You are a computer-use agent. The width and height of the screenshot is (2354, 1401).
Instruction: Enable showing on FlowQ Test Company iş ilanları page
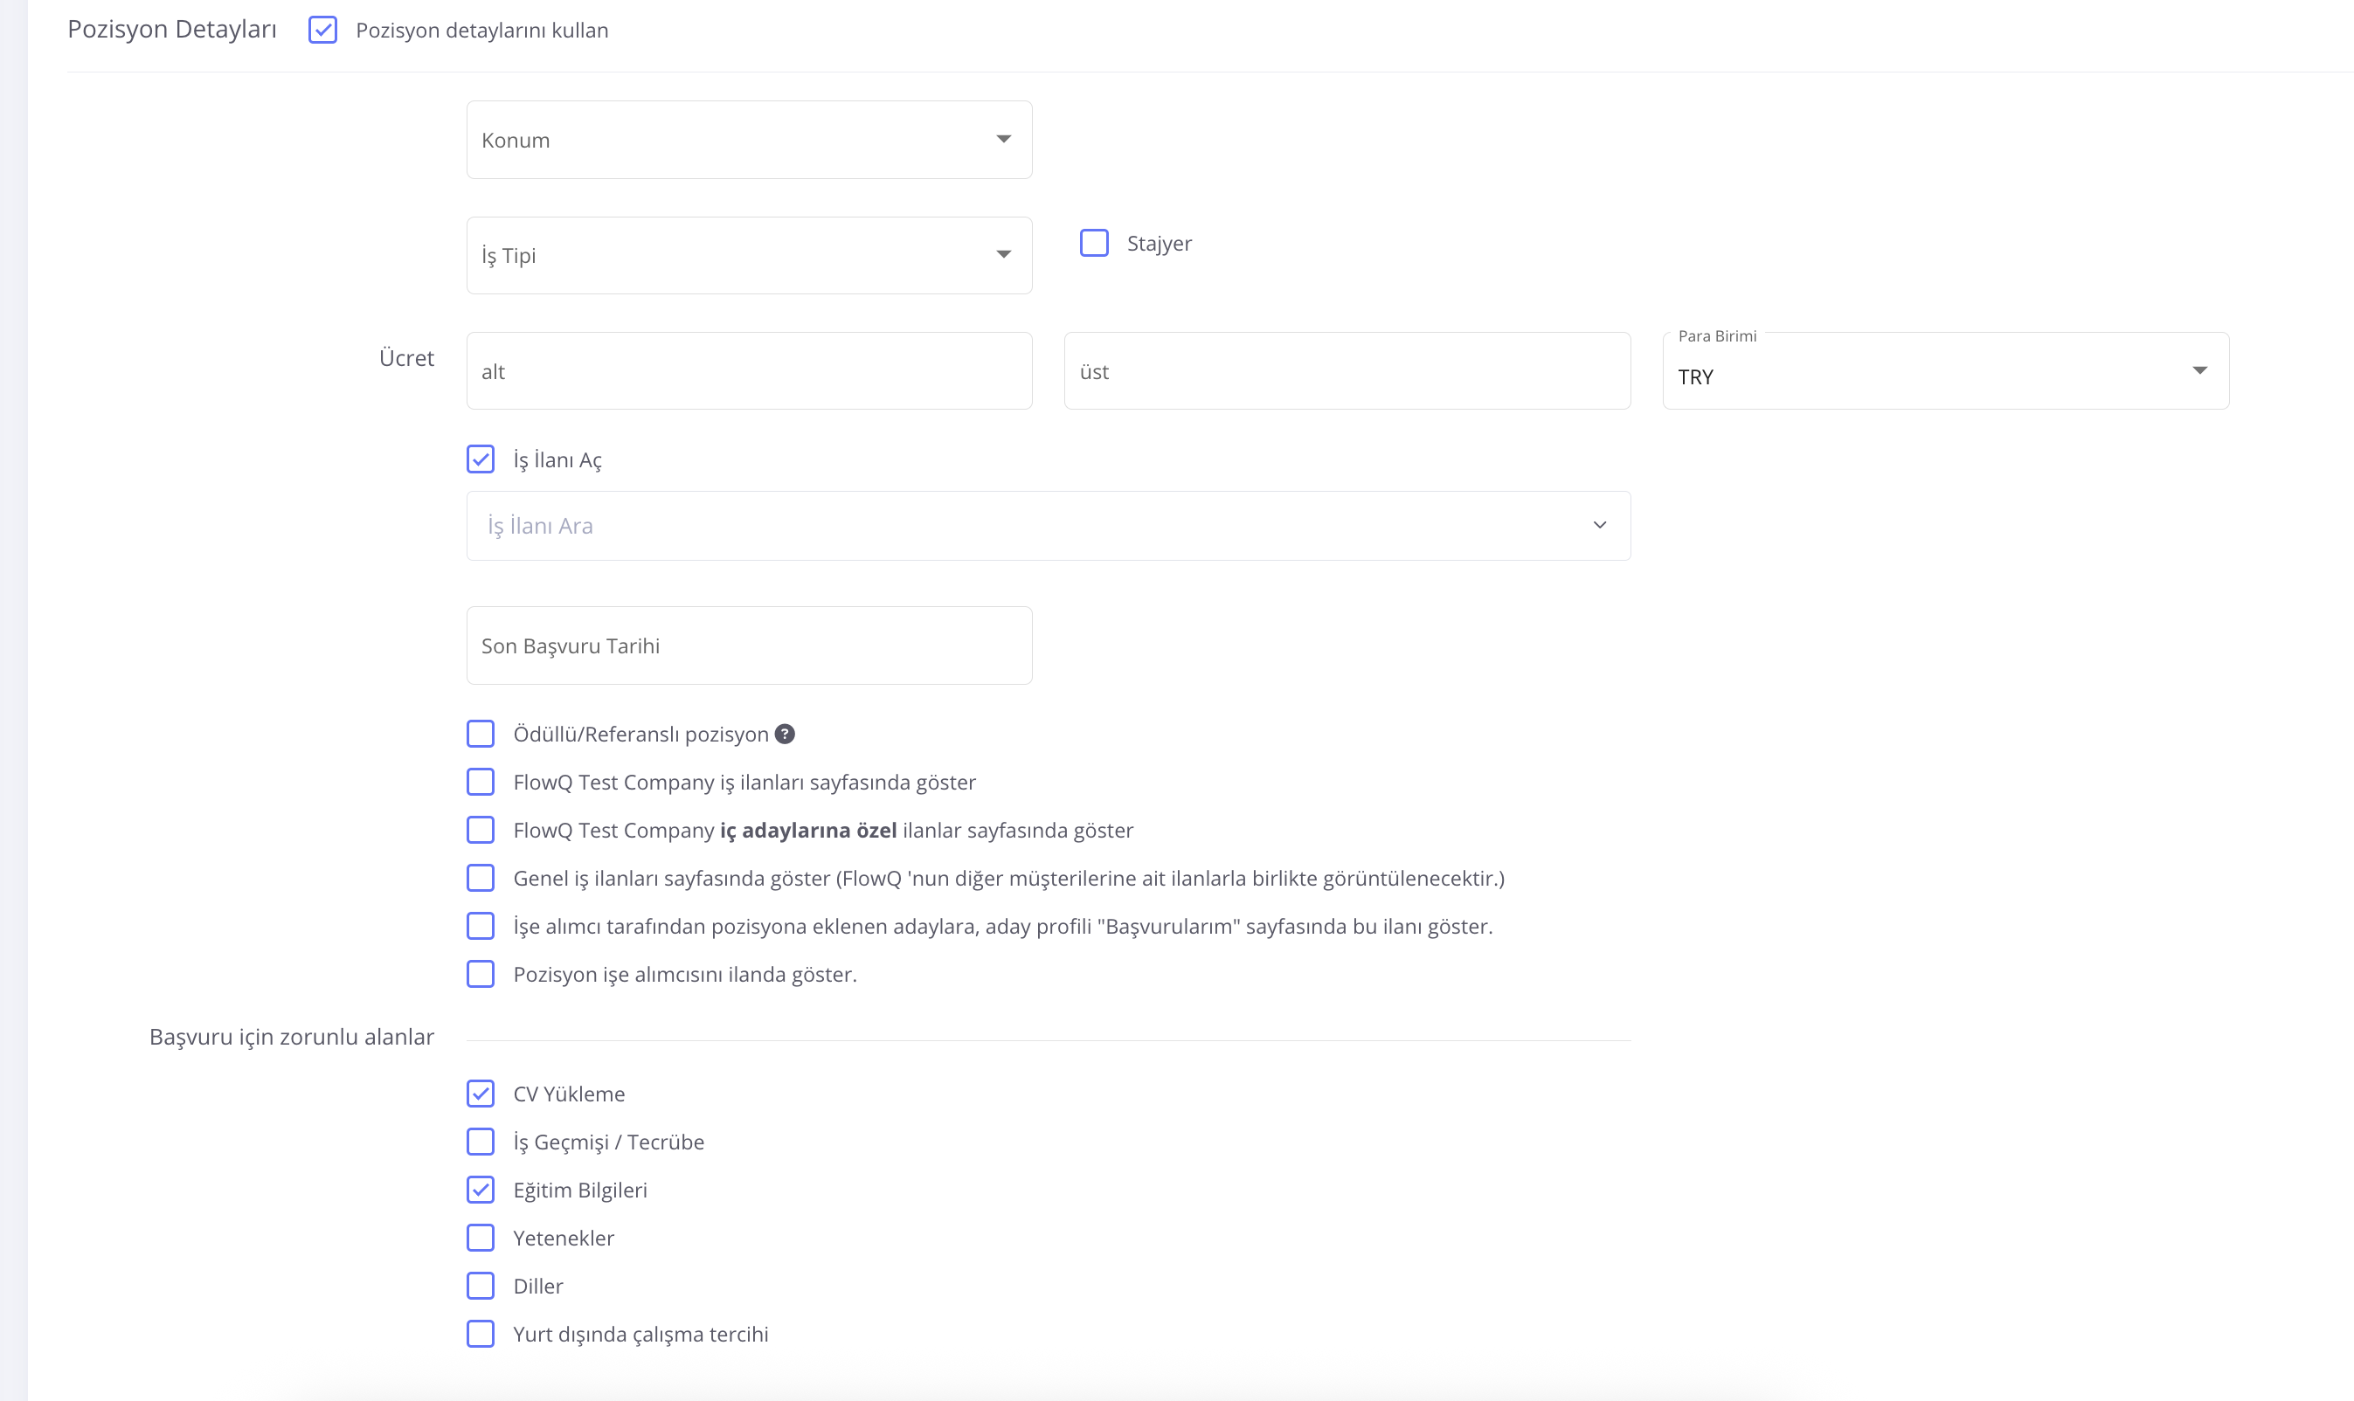(481, 782)
